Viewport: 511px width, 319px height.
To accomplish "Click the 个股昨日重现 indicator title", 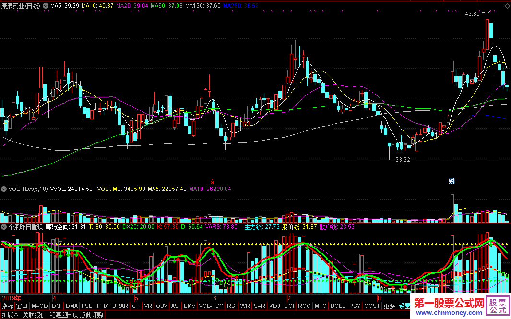I will click(x=25, y=227).
